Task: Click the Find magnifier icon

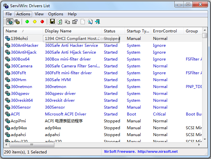Action: (x=90, y=22)
